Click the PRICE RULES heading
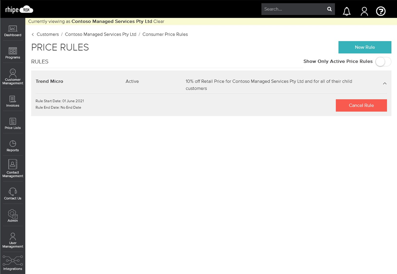The image size is (397, 274). (60, 47)
